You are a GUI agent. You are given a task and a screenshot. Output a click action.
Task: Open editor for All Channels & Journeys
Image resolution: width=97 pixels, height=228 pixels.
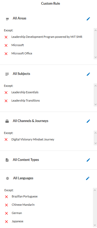(88, 121)
